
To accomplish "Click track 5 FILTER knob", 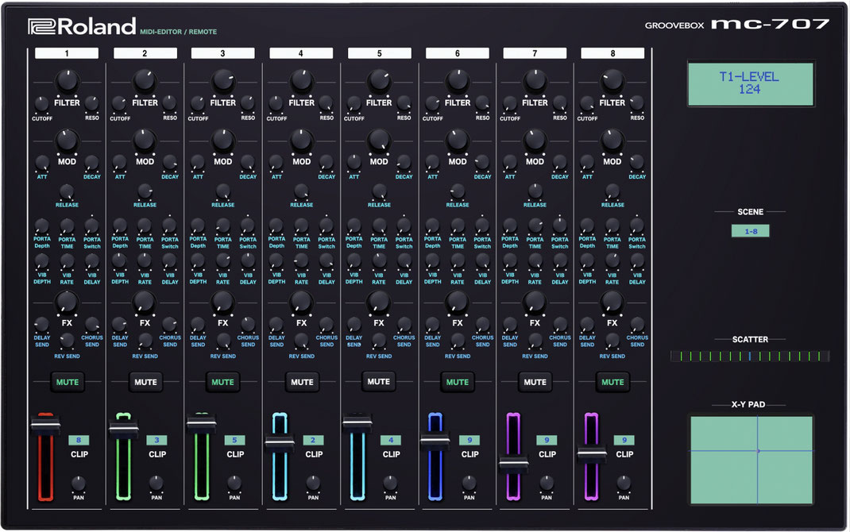I will (378, 81).
